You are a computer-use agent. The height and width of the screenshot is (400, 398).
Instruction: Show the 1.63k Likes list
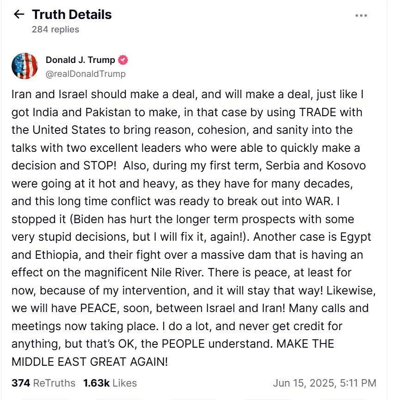[x=110, y=383]
